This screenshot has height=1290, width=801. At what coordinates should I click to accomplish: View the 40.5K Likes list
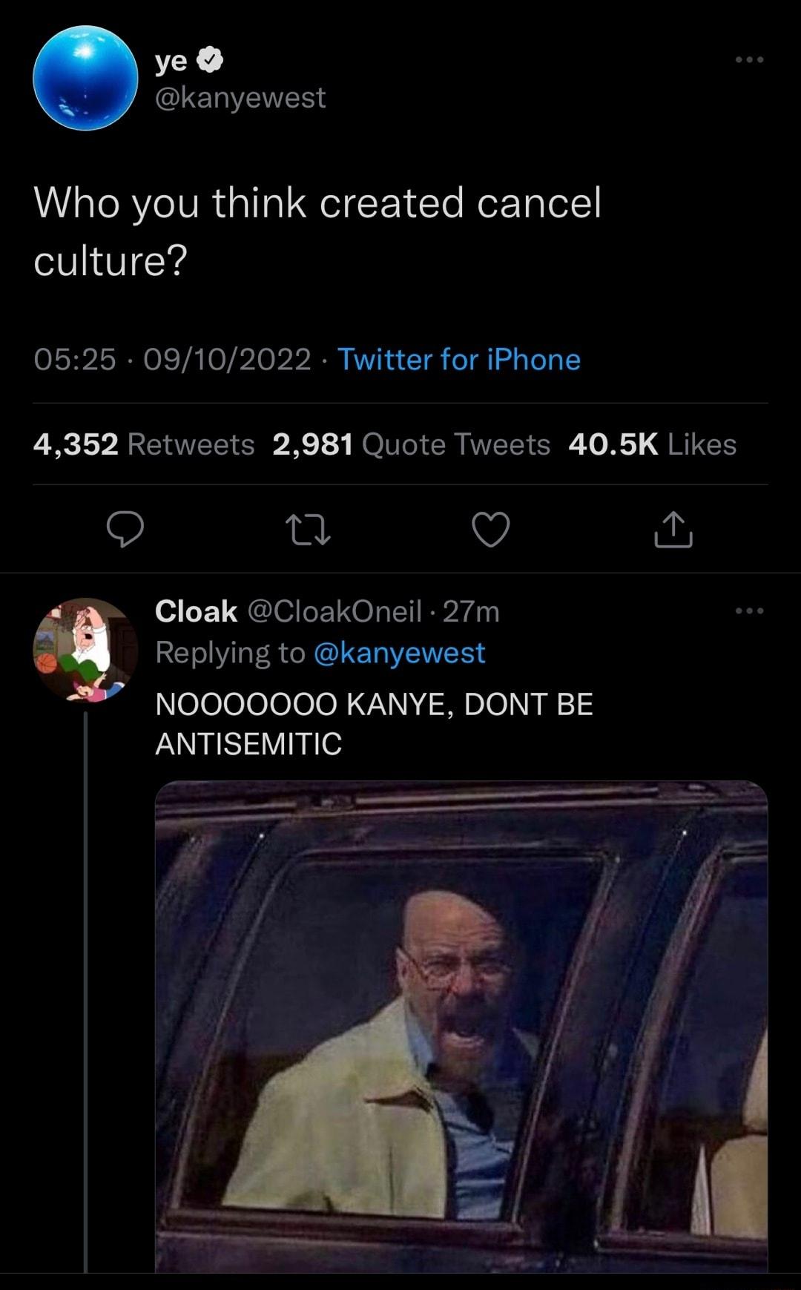653,445
